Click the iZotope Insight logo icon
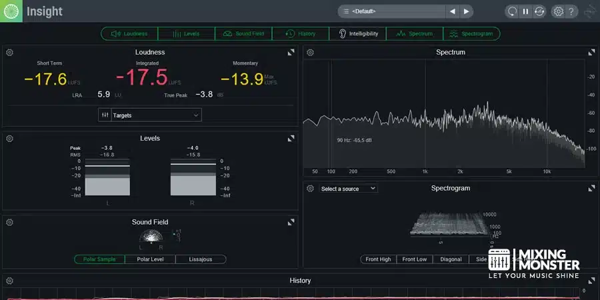Screen dimensions: 600x300 point(11,11)
